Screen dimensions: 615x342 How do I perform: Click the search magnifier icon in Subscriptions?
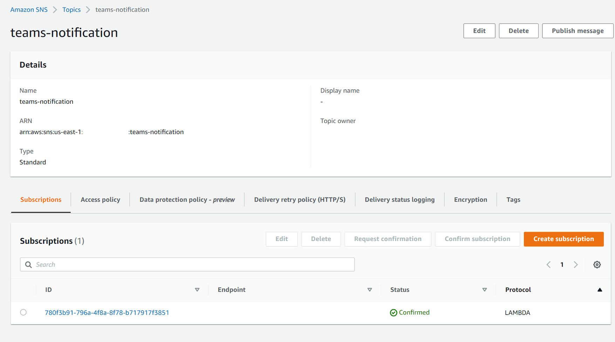(x=28, y=265)
